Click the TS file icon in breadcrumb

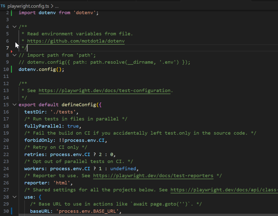pos(3,6)
